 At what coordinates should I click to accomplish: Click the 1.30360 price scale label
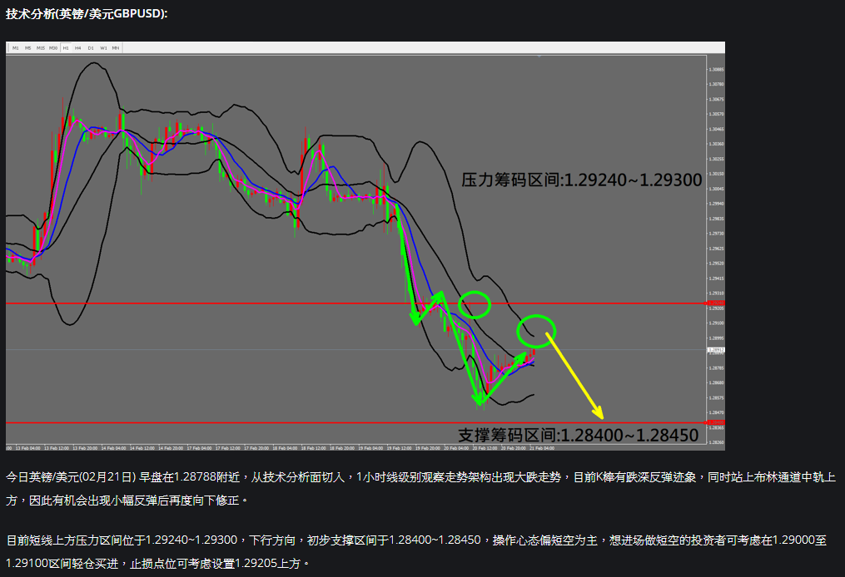coord(716,144)
